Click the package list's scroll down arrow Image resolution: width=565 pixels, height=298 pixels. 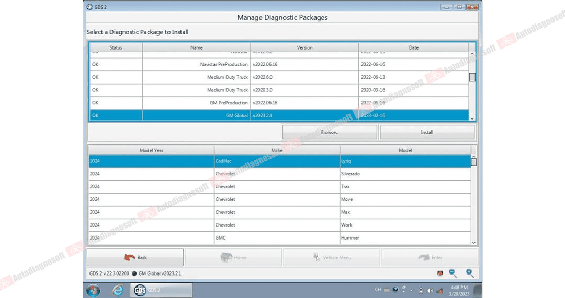pyautogui.click(x=472, y=118)
